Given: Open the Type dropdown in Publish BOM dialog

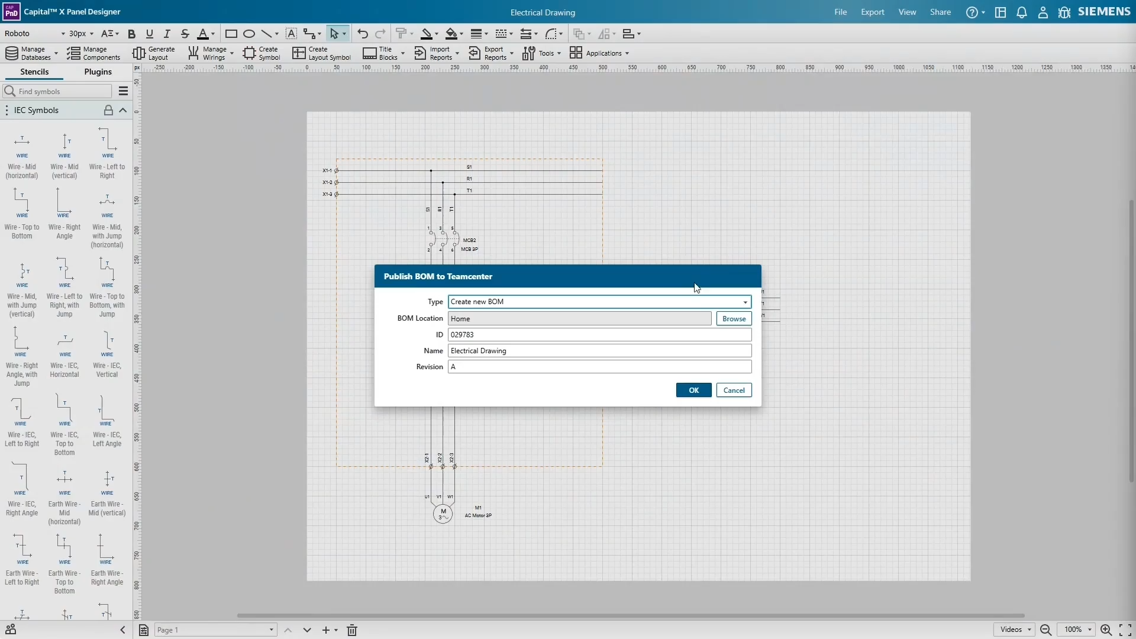Looking at the screenshot, I should [x=744, y=302].
